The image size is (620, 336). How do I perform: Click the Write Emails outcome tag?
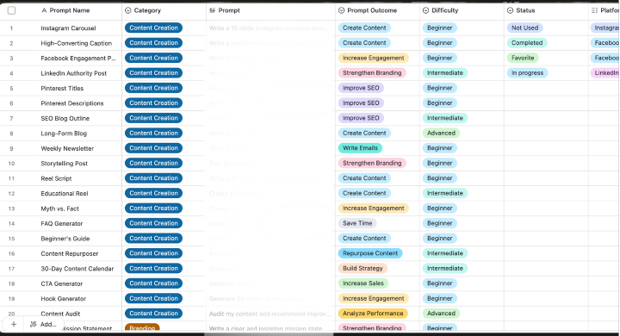360,148
